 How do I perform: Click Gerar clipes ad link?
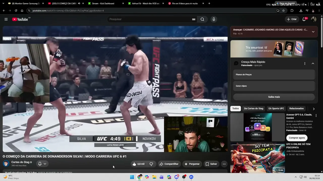pyautogui.click(x=274, y=86)
